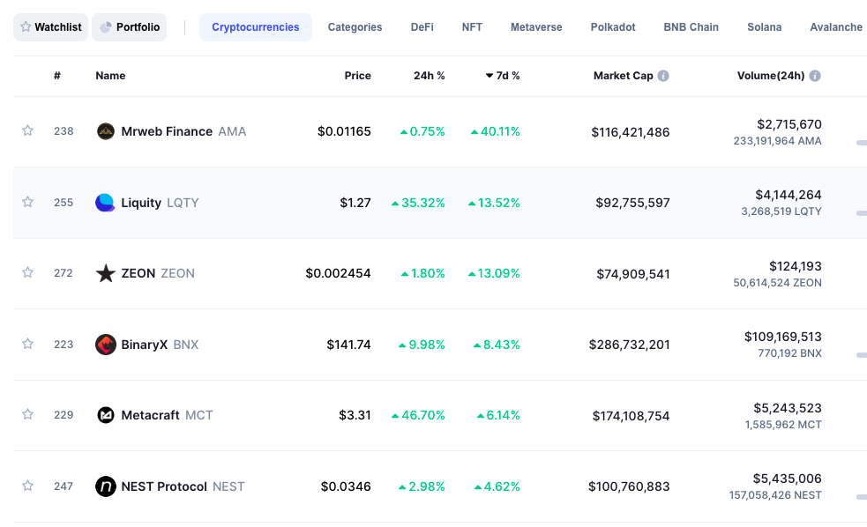Click the $116,421,486 market cap
Viewport: 867px width, 527px height.
click(x=631, y=132)
